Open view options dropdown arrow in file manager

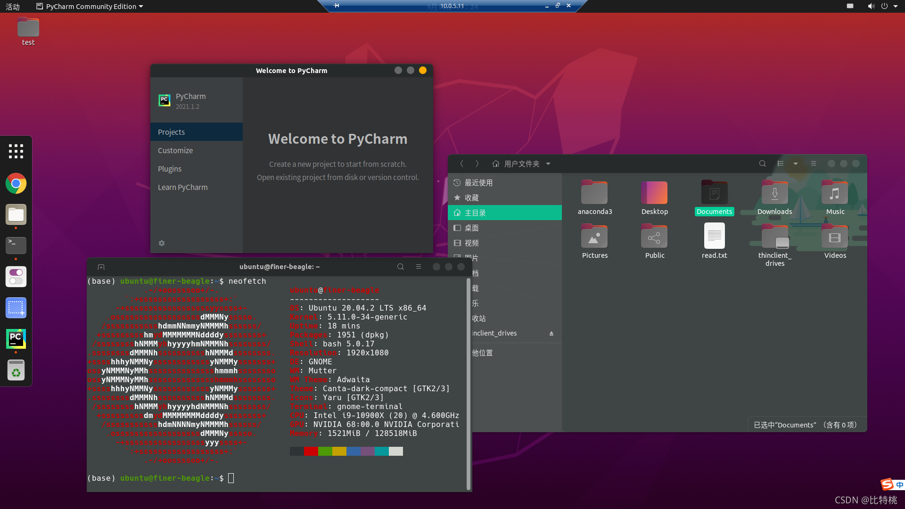point(796,164)
